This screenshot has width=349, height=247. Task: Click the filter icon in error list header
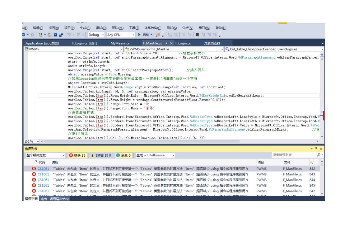35,161
